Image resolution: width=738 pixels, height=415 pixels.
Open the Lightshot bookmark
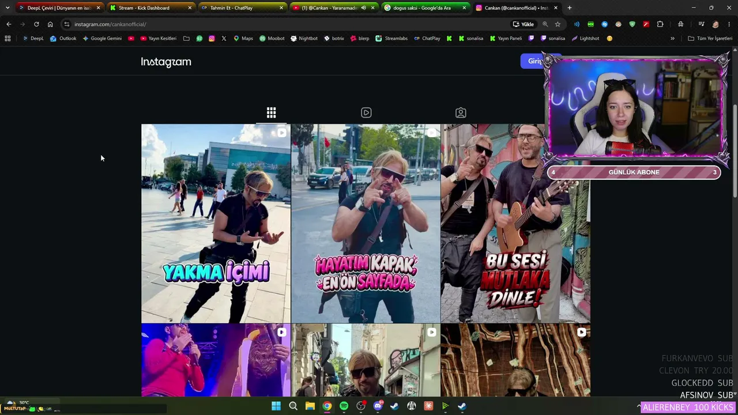coord(585,39)
